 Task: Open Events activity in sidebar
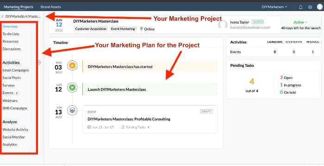click(x=8, y=93)
